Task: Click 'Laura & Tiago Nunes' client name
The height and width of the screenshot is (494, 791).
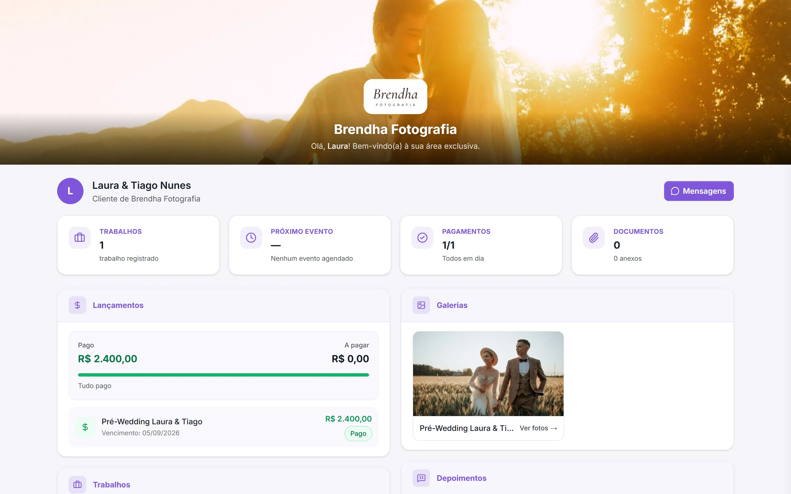Action: [x=141, y=185]
